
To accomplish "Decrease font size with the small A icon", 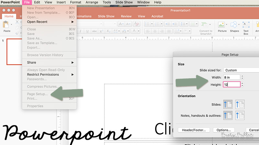I will point(128,24).
